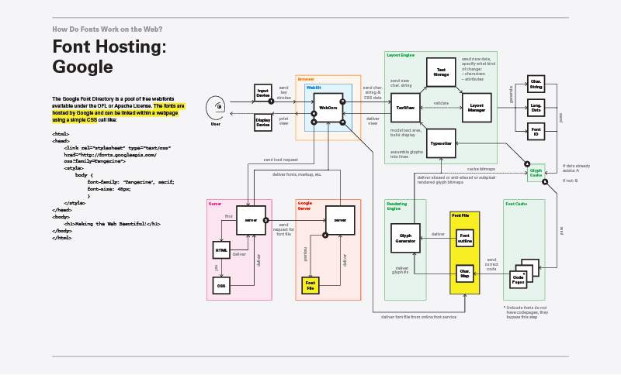Image resolution: width=621 pixels, height=375 pixels.
Task: Click circle marker on pink Server's server box
Action: (x=265, y=220)
